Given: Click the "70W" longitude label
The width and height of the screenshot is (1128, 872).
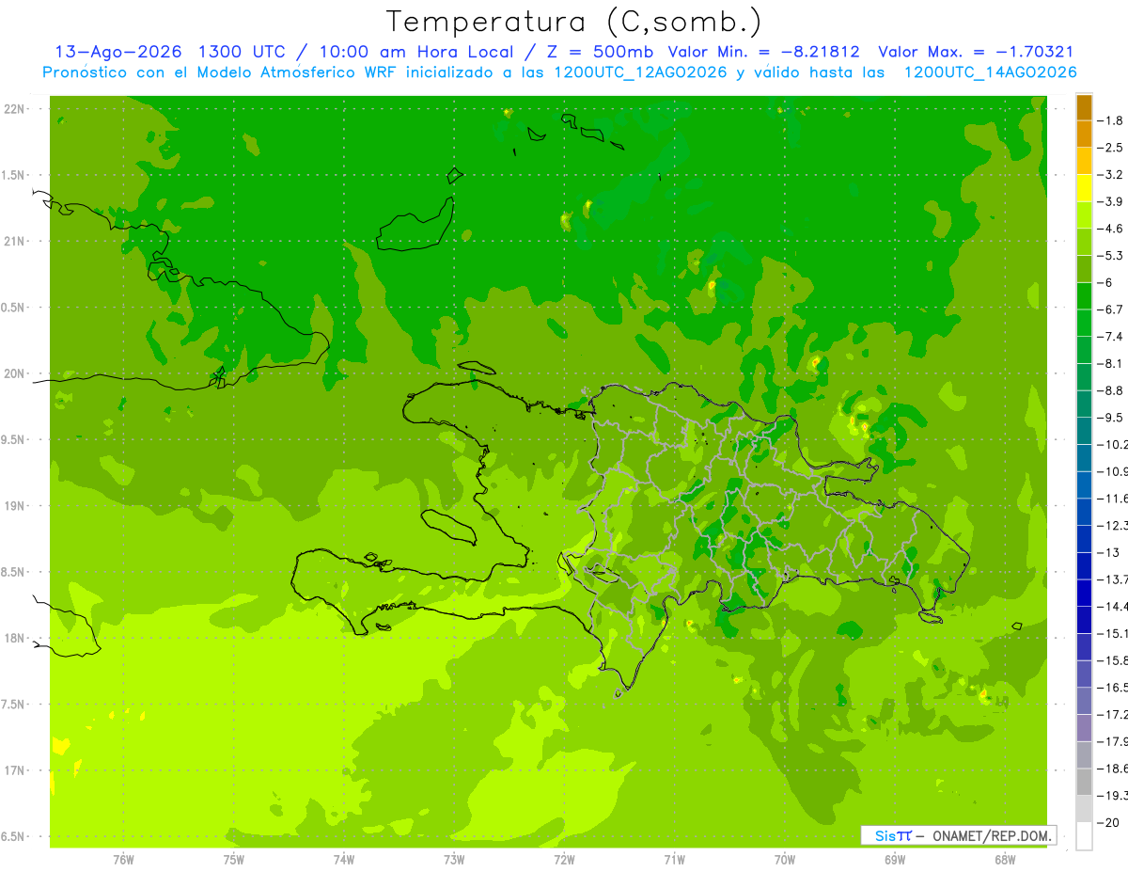Looking at the screenshot, I should click(785, 860).
